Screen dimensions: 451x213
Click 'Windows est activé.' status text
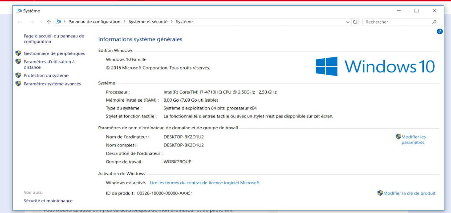click(126, 183)
